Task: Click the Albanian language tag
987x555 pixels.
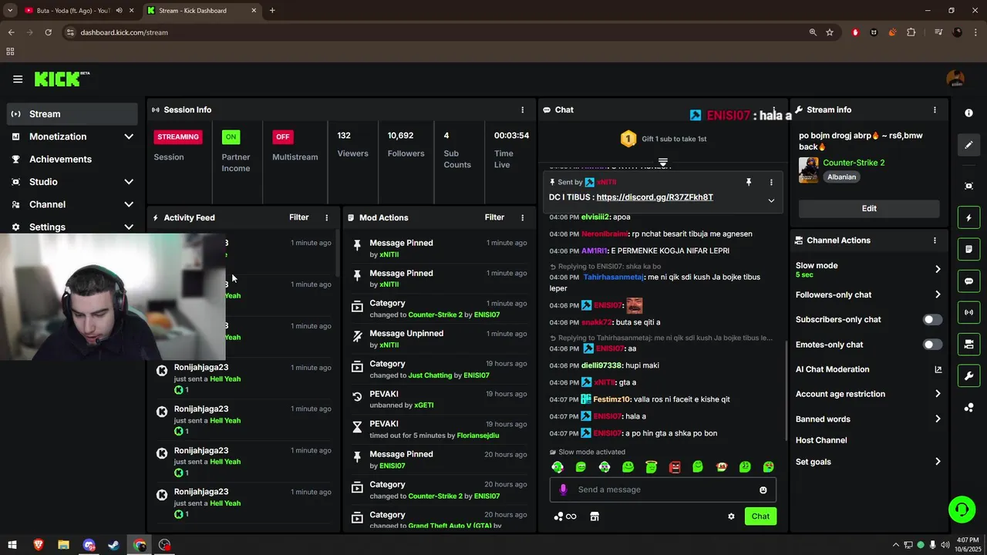Action: (842, 177)
